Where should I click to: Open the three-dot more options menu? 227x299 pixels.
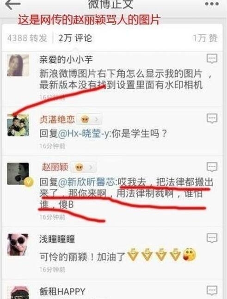coord(212,4)
